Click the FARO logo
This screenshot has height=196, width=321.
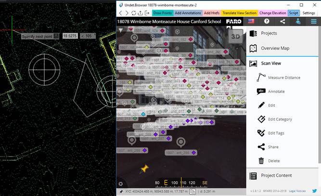233,22
